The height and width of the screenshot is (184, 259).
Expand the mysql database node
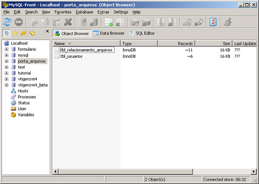point(6,55)
